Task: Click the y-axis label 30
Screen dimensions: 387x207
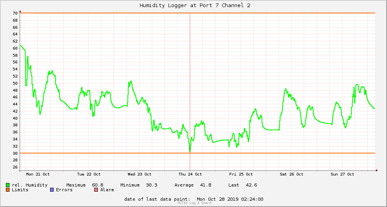Action: pos(15,153)
